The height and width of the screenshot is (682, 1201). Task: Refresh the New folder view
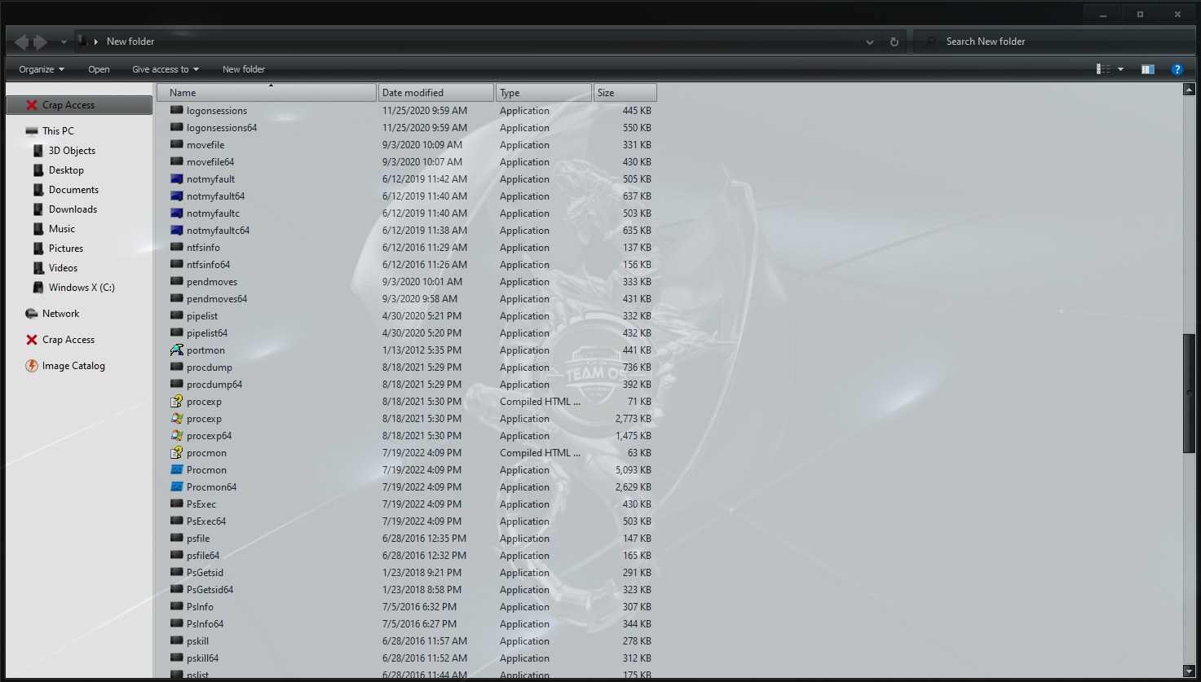click(x=894, y=42)
